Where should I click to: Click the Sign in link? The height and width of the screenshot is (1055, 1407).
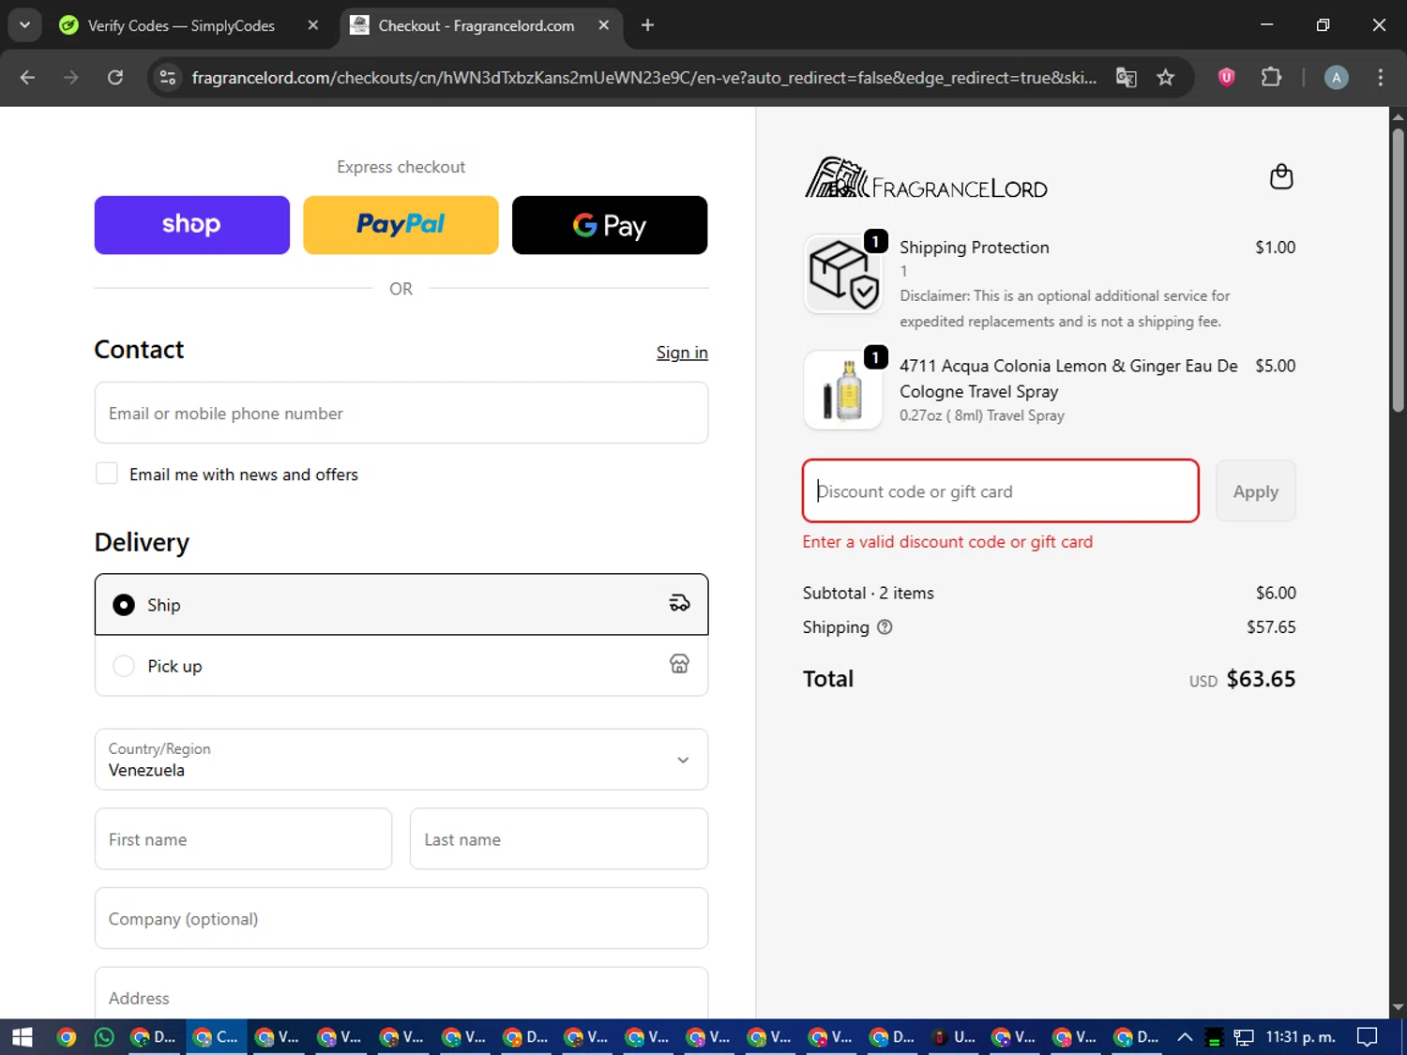coord(682,353)
